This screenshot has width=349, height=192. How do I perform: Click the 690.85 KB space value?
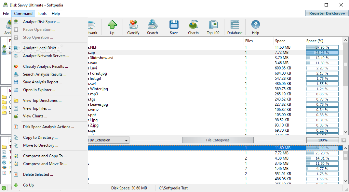click(283, 68)
